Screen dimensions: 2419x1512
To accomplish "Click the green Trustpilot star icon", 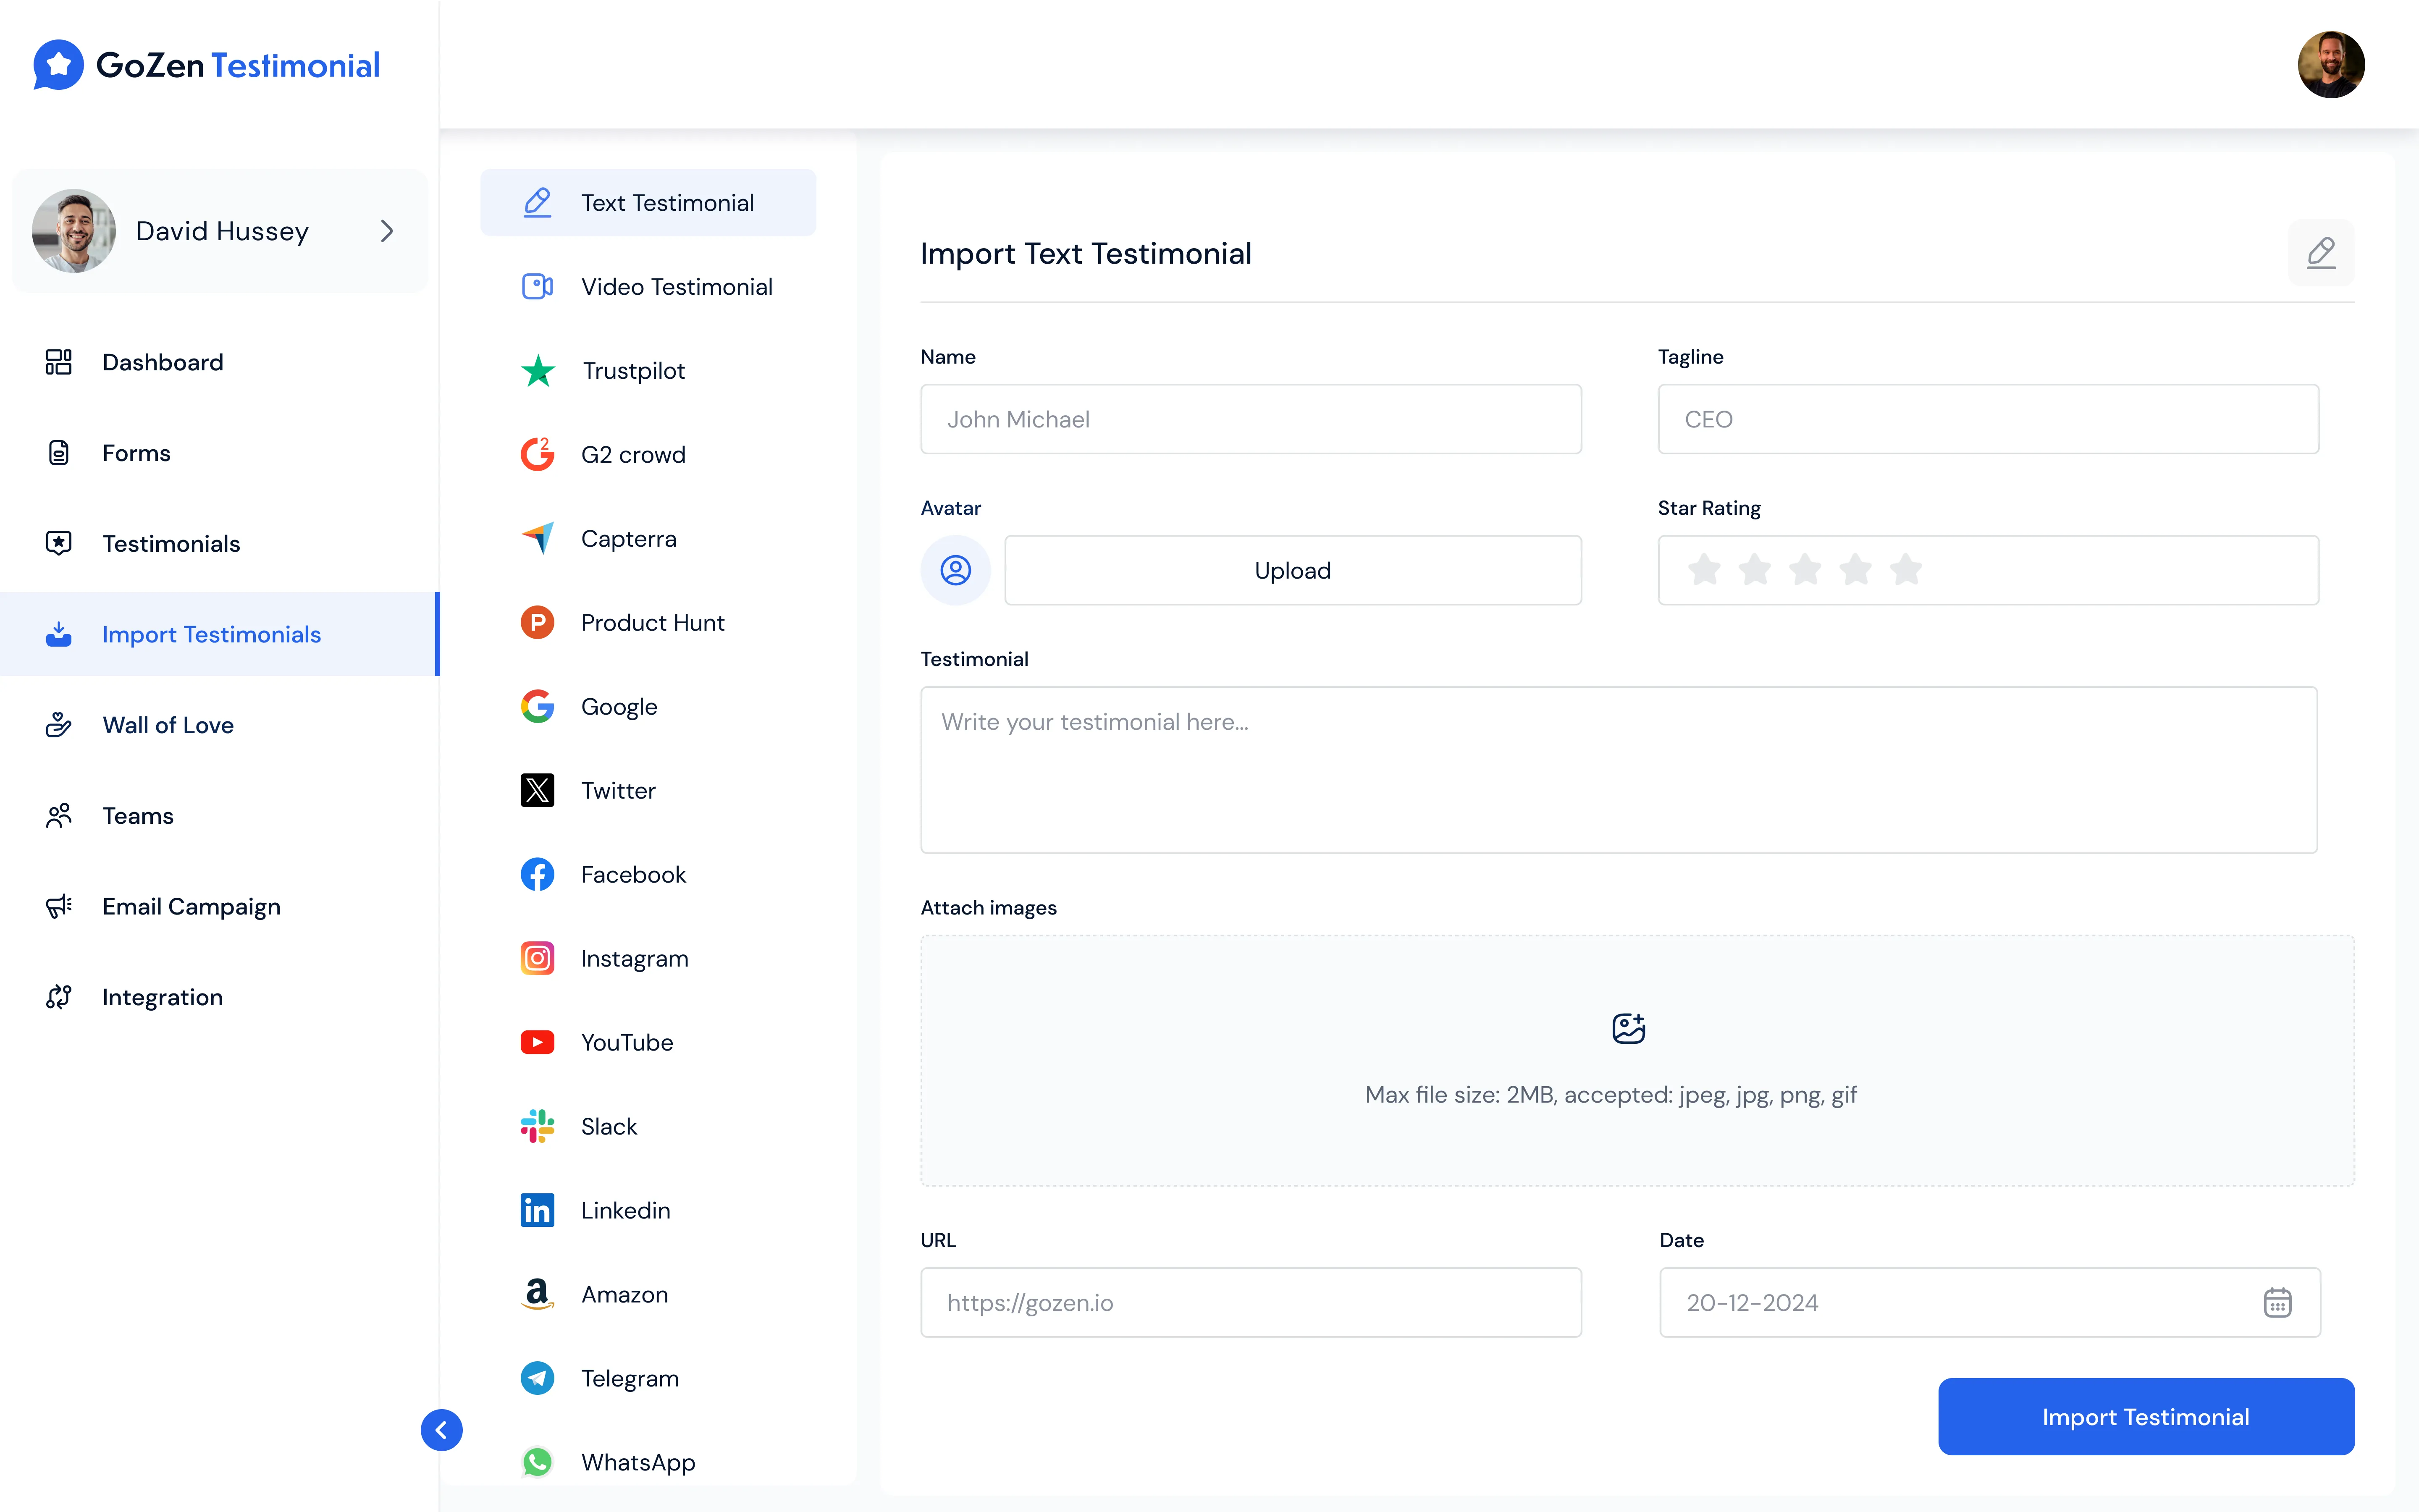I will point(538,371).
